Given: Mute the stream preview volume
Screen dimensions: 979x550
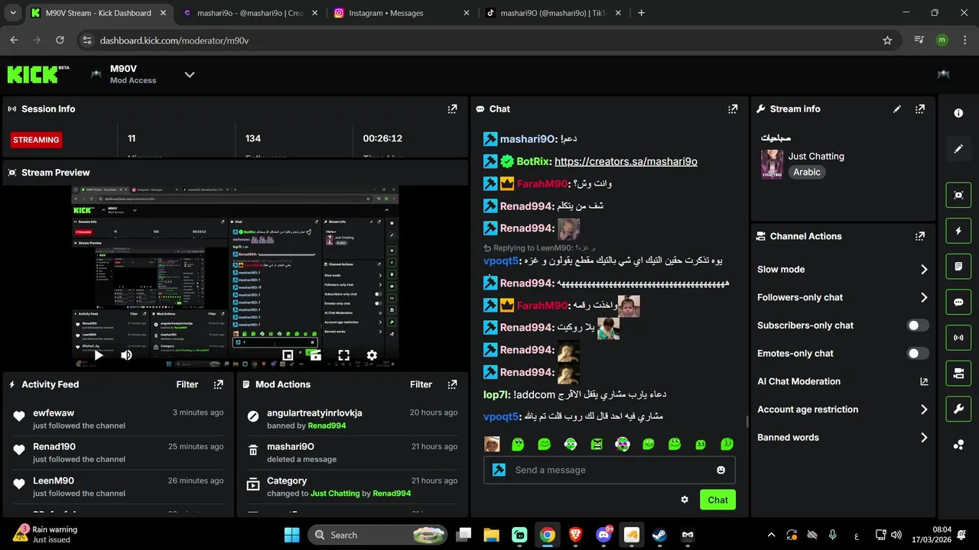Looking at the screenshot, I should coord(126,355).
